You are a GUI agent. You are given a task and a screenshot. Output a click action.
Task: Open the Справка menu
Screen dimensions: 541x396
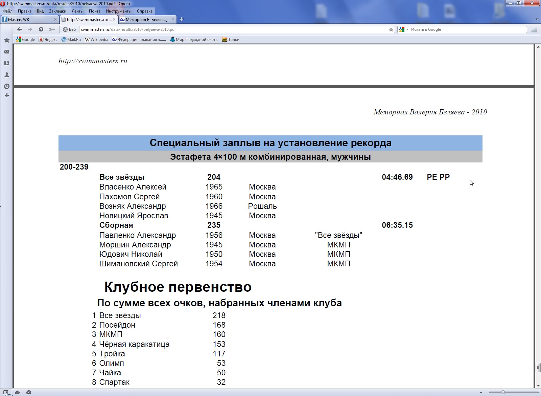145,11
